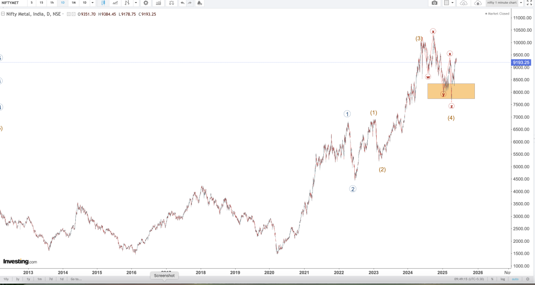Viewport: 535px width, 285px height.
Task: Switch to the line chart style icon
Action: (115, 3)
